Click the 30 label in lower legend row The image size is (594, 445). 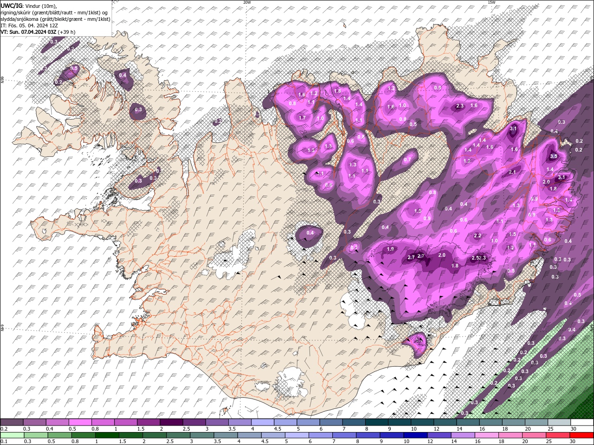pyautogui.click(x=572, y=441)
